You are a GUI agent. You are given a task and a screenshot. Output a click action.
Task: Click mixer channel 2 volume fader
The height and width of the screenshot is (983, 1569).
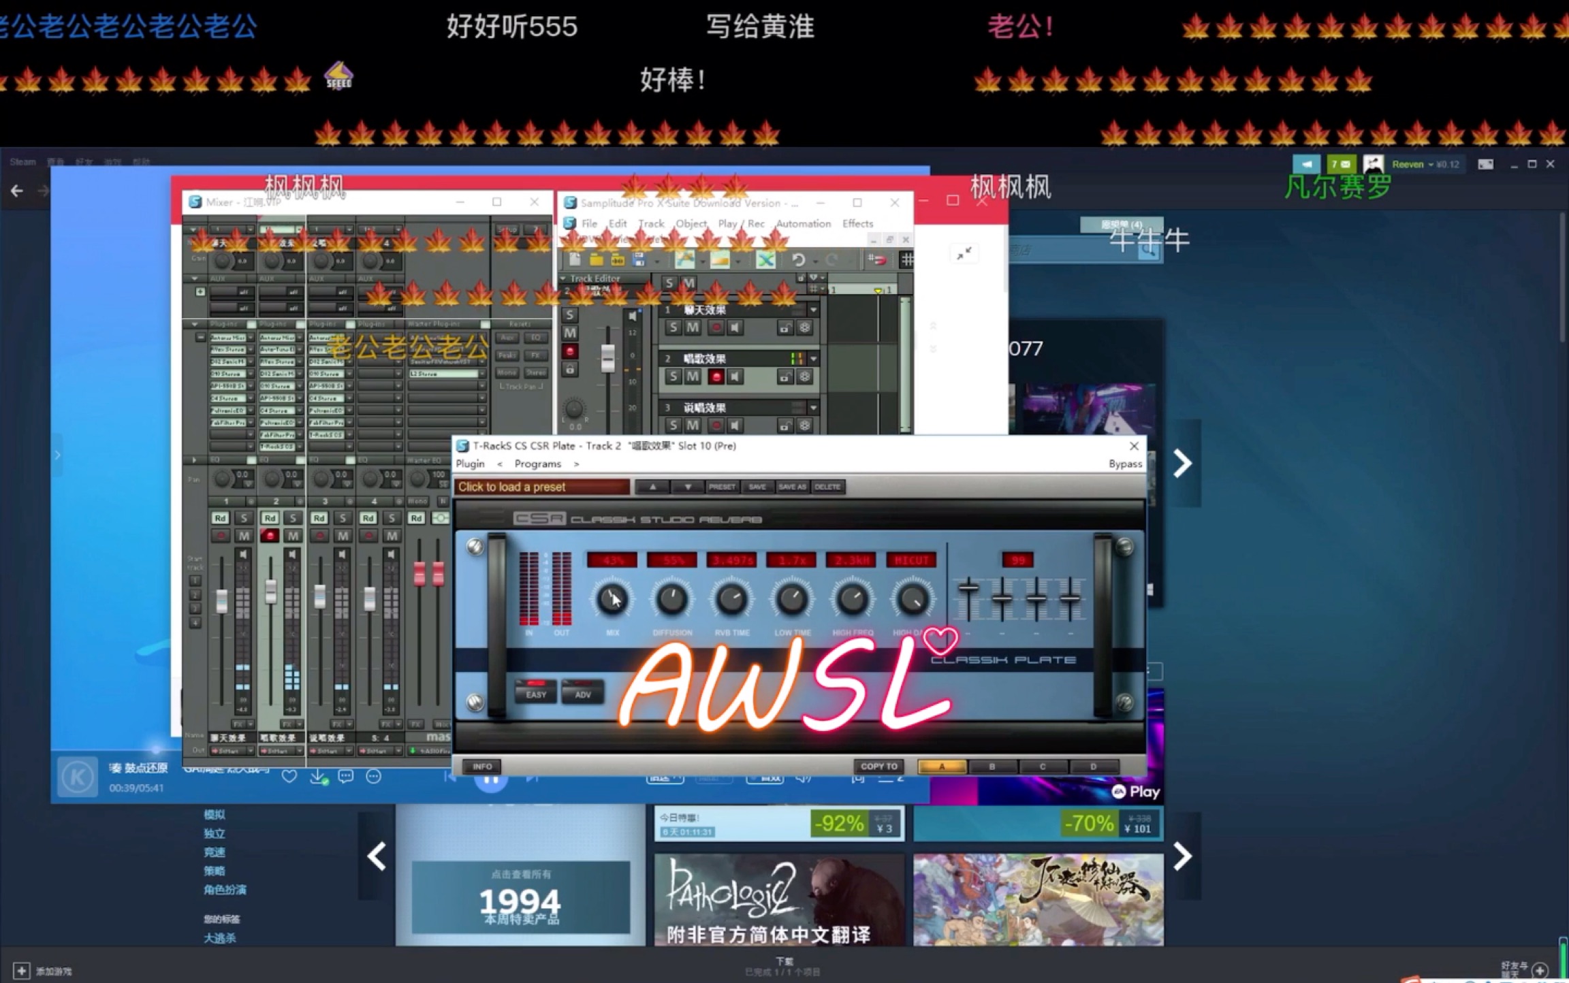270,591
